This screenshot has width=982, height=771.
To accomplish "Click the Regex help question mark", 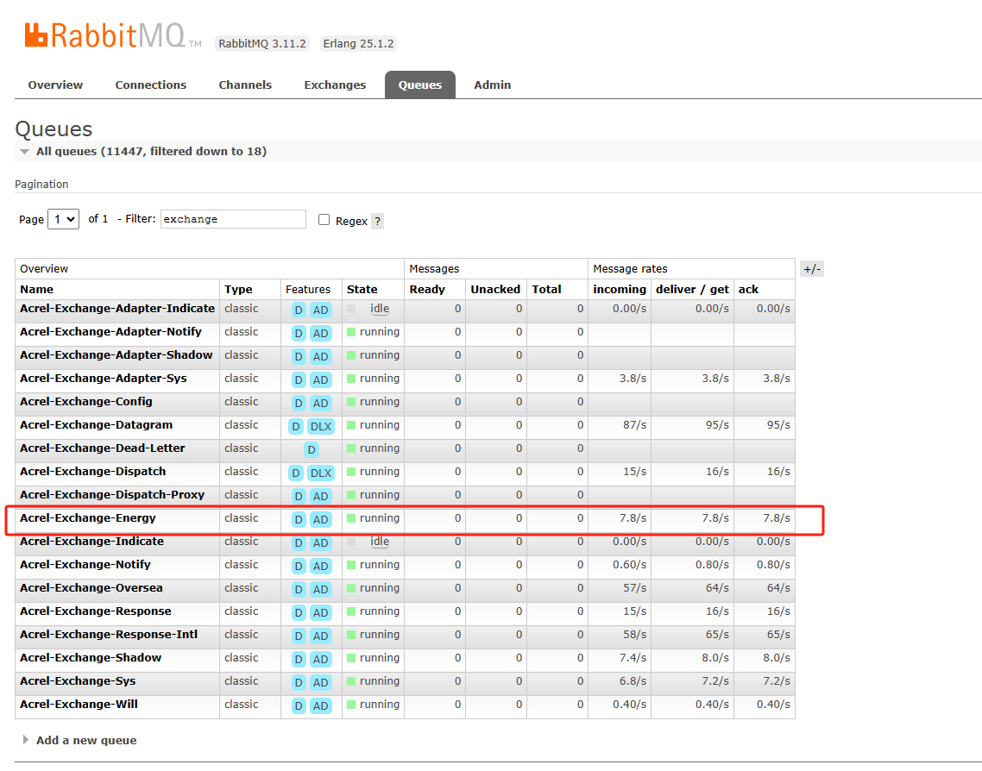I will [377, 221].
